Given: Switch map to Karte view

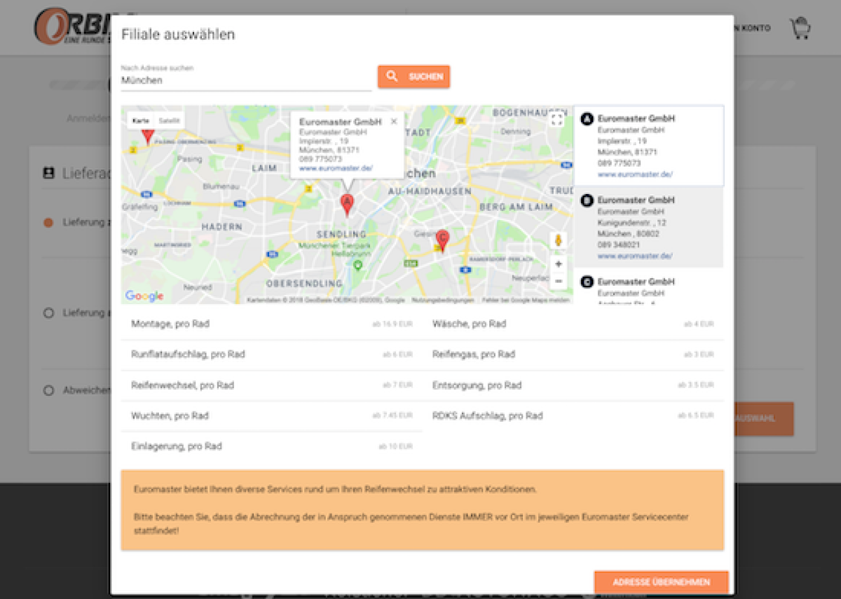Looking at the screenshot, I should [x=141, y=121].
